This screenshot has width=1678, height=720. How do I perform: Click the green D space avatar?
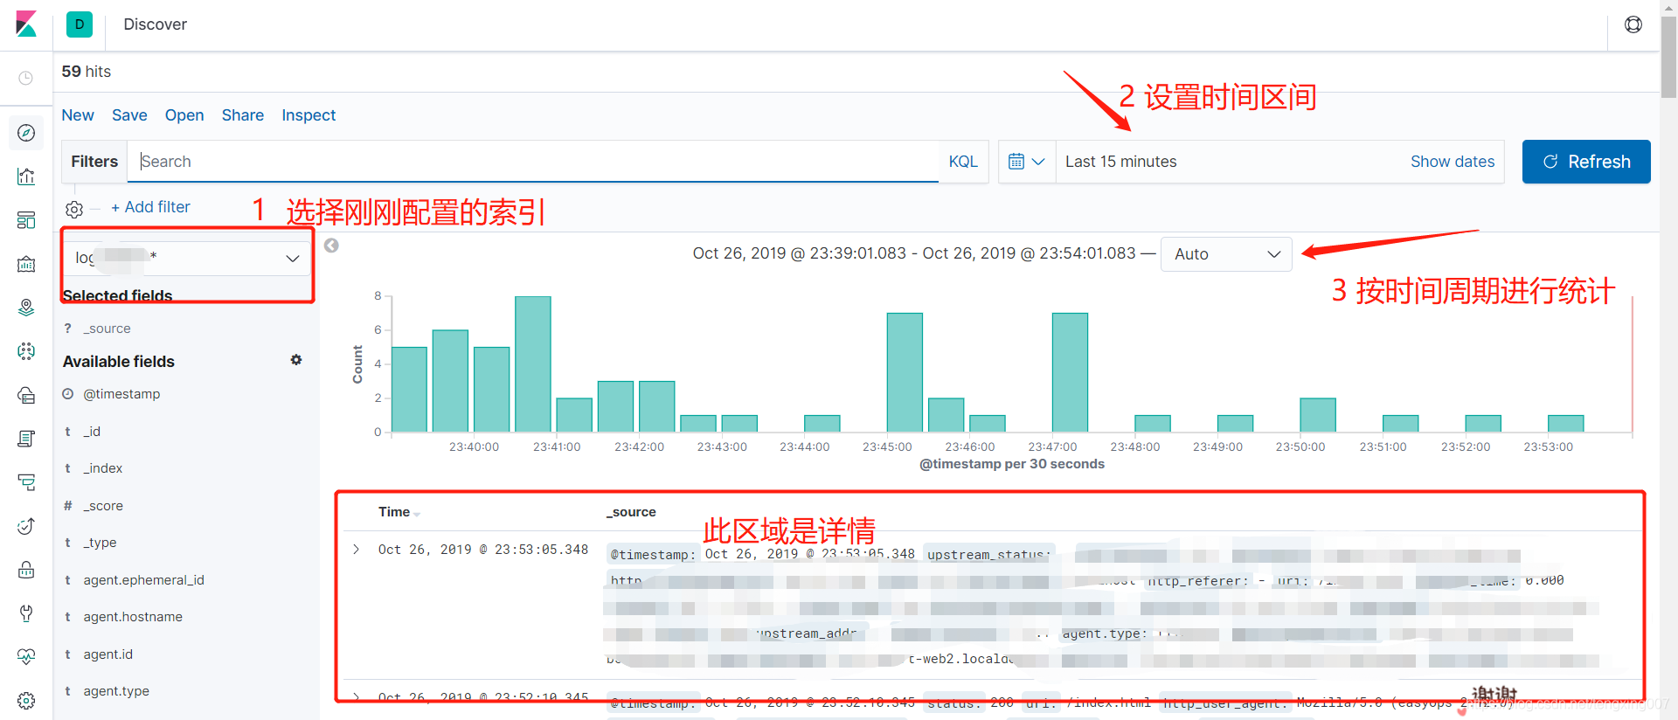click(80, 24)
